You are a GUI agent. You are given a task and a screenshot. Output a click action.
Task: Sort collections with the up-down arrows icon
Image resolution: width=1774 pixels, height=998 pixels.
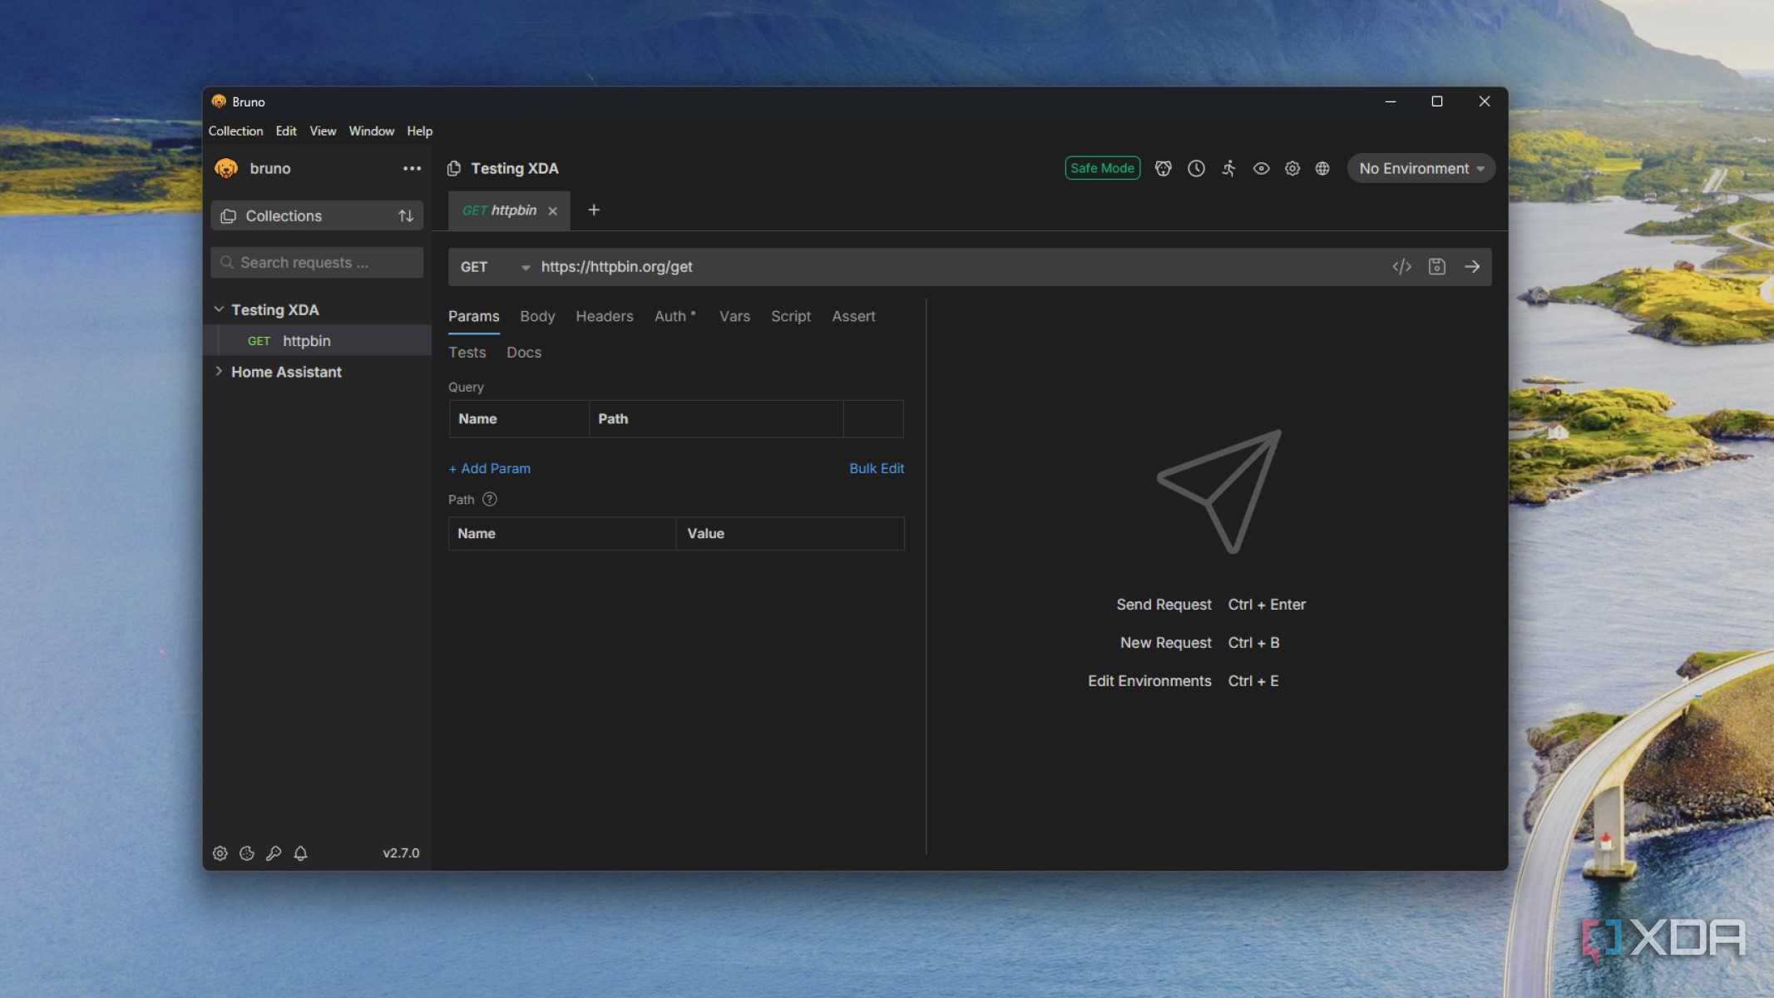406,215
